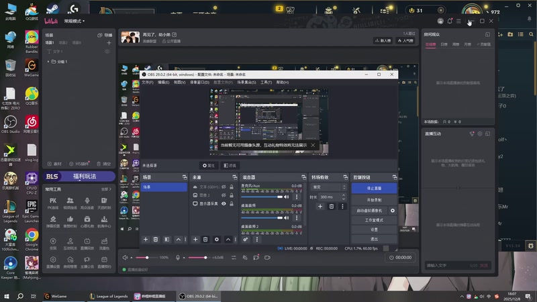Switch to 日榜 audience tab
The image size is (537, 302).
[x=444, y=44]
